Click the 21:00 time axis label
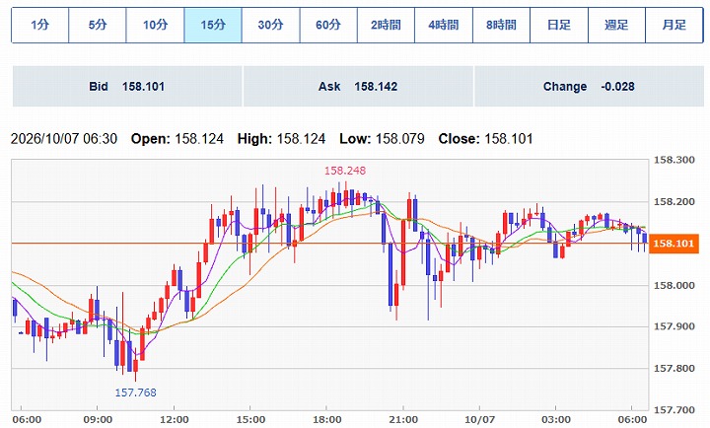Screen dimensions: 710x428 tap(403, 420)
